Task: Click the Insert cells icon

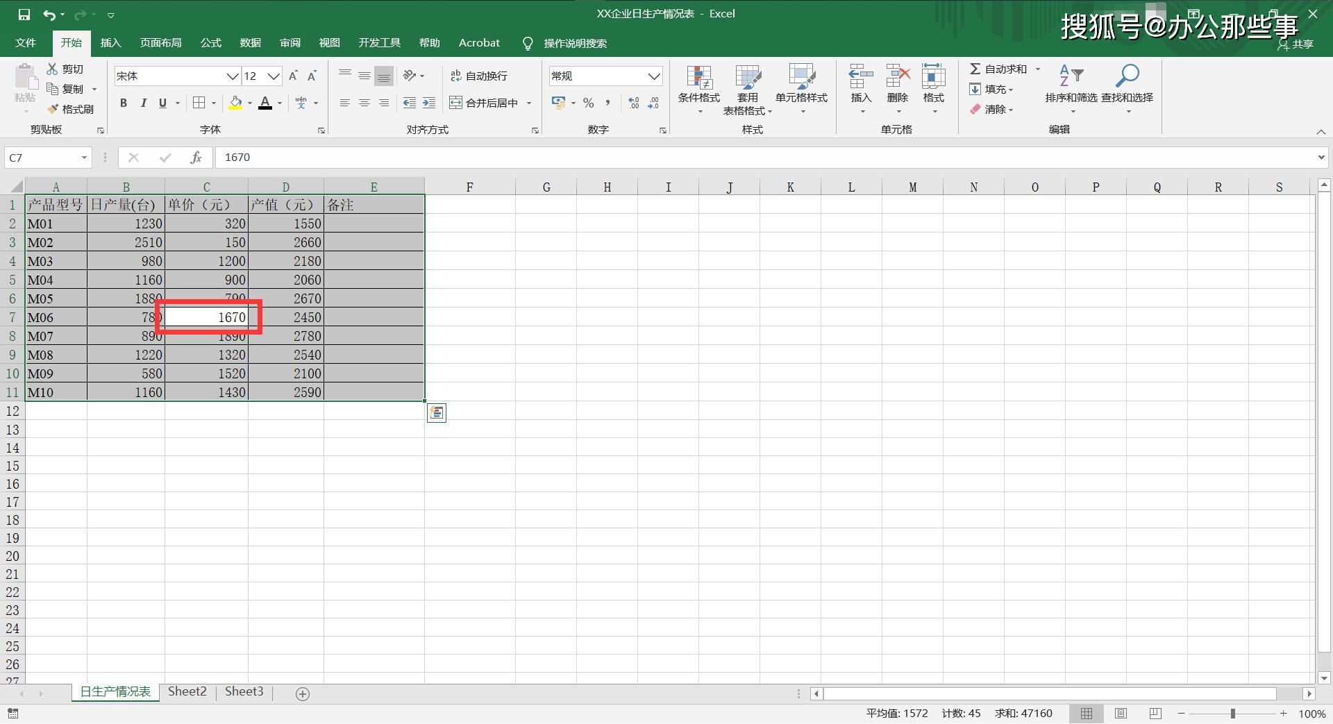Action: [861, 76]
